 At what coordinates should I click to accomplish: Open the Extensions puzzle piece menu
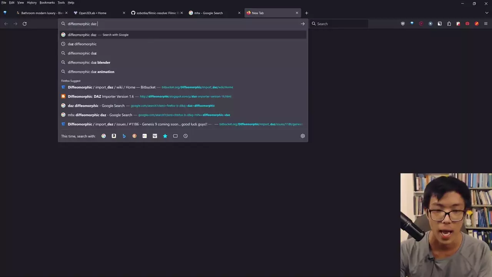(x=449, y=24)
